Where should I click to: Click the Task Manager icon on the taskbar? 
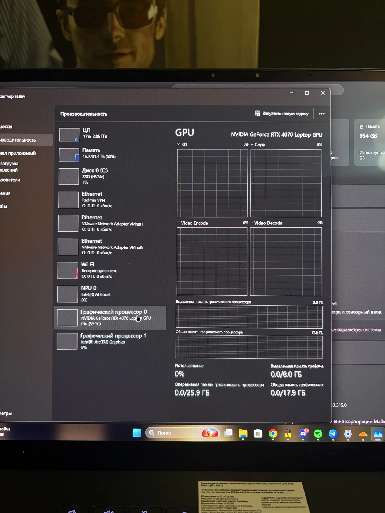click(x=378, y=434)
